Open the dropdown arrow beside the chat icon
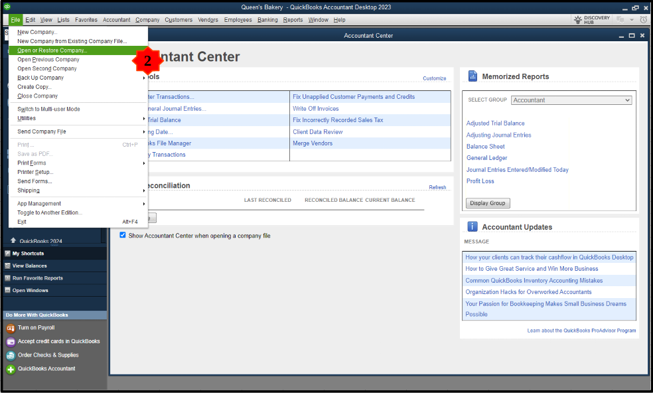The height and width of the screenshot is (393, 653). 632,20
